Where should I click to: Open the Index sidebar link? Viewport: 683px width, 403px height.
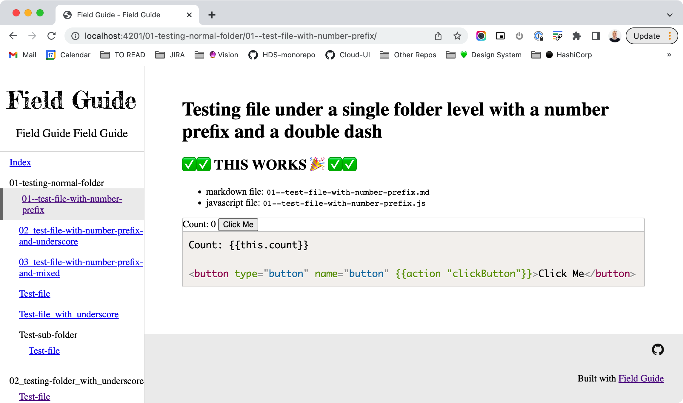pyautogui.click(x=20, y=162)
